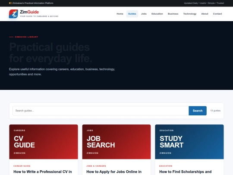This screenshot has width=233, height=175.
Task: Click the JOBS & CAREERS category label
Action: 96,166
